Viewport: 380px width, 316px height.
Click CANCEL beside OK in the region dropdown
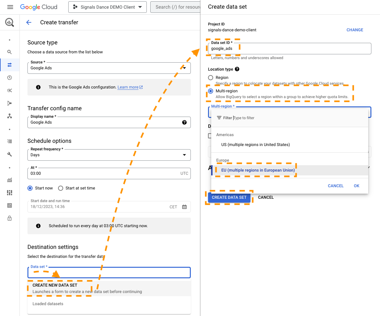336,186
